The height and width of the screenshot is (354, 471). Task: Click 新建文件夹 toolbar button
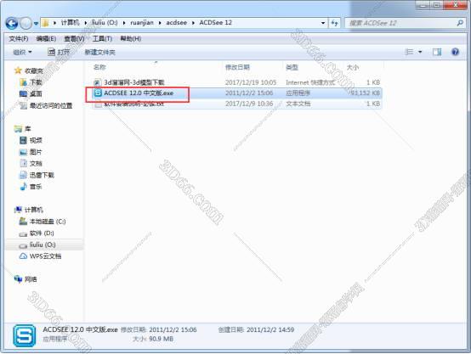[x=99, y=52]
